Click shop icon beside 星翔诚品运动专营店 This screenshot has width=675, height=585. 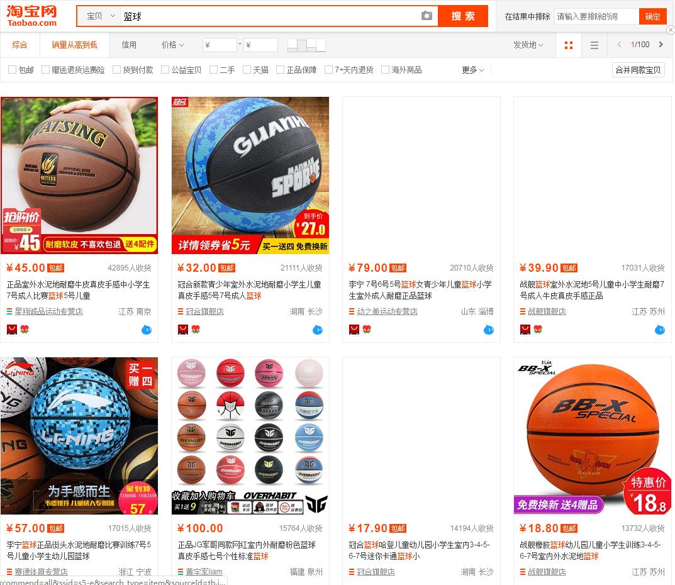(9, 311)
